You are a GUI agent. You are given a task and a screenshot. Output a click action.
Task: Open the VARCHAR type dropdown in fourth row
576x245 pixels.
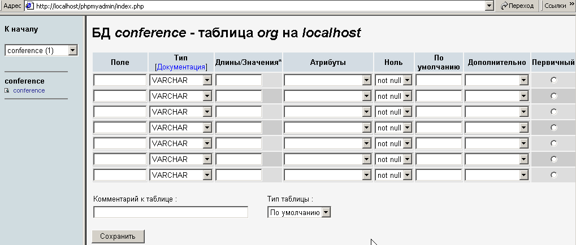click(x=181, y=128)
